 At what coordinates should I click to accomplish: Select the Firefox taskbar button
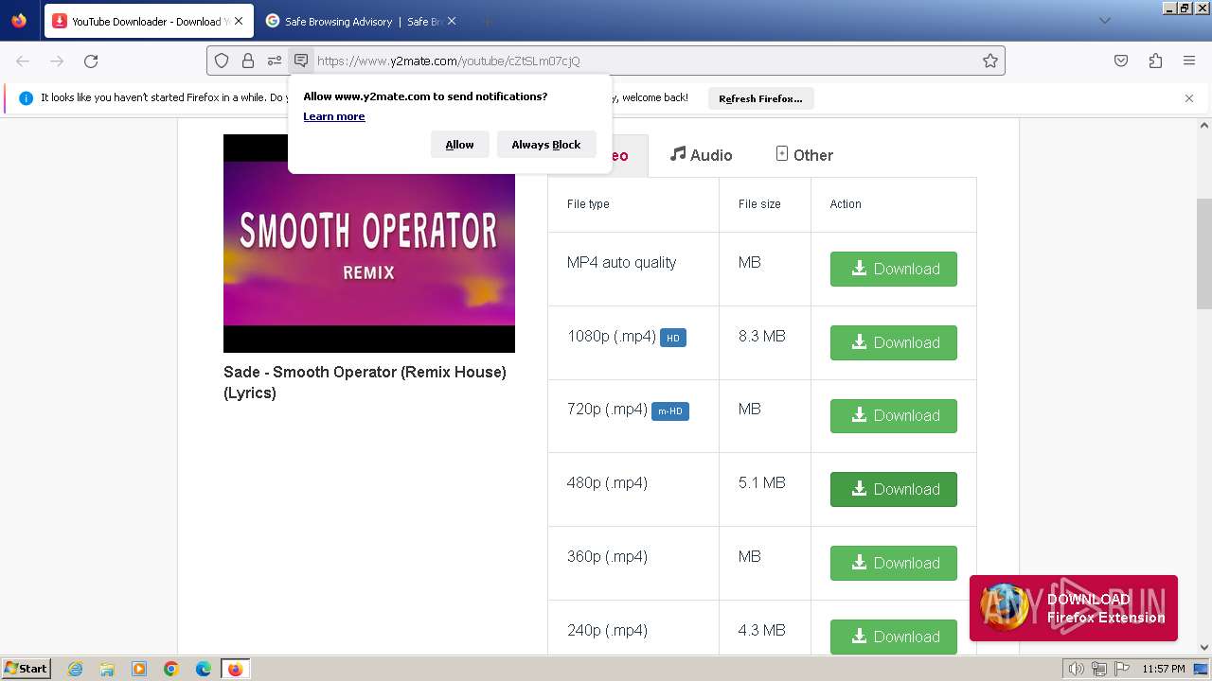click(x=235, y=669)
